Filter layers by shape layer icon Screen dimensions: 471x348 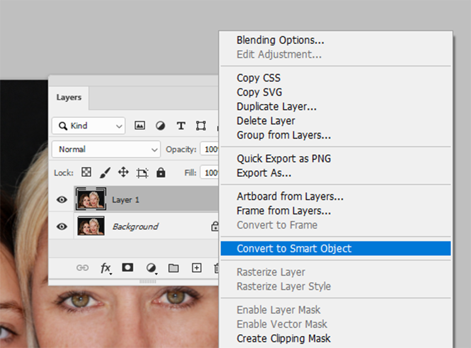(201, 125)
